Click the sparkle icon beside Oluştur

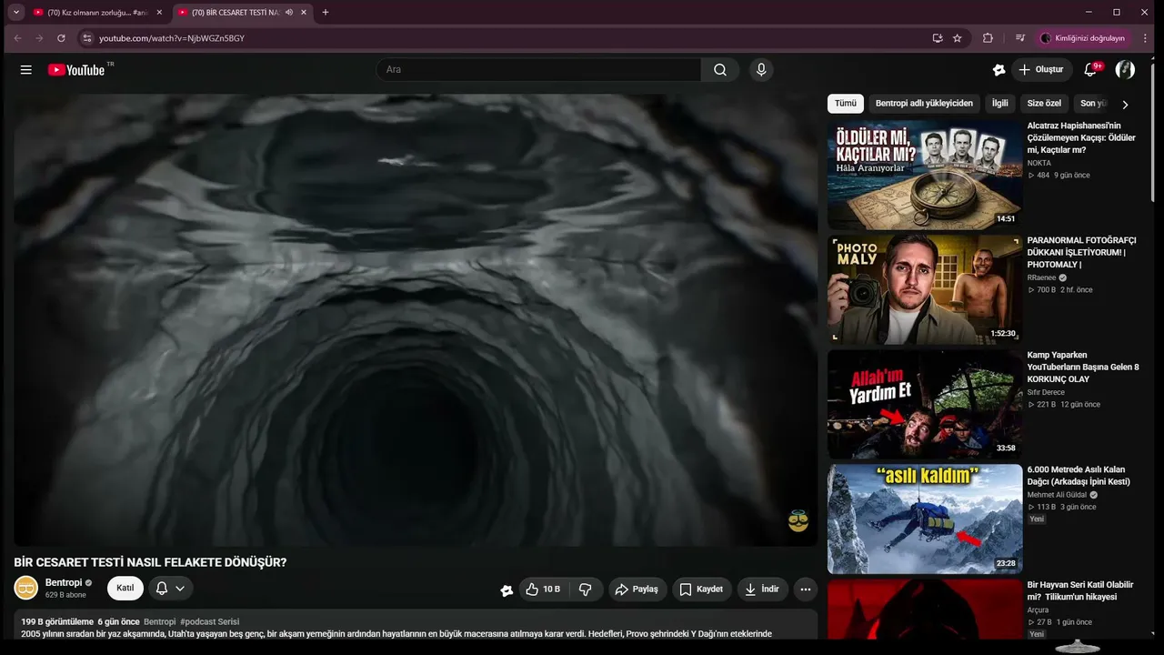[998, 70]
